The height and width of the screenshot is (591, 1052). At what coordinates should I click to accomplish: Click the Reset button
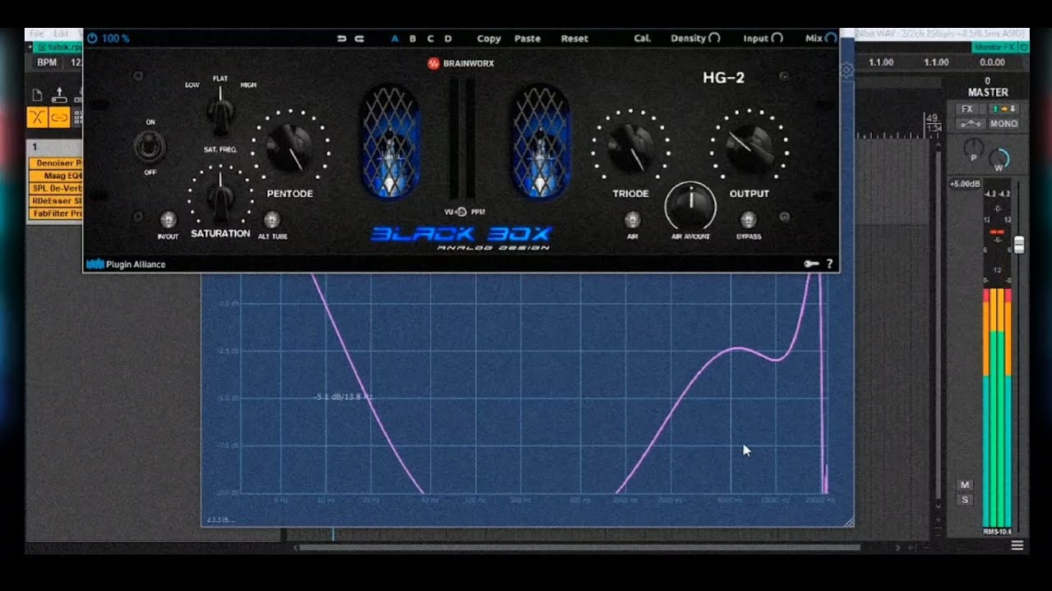[x=574, y=39]
